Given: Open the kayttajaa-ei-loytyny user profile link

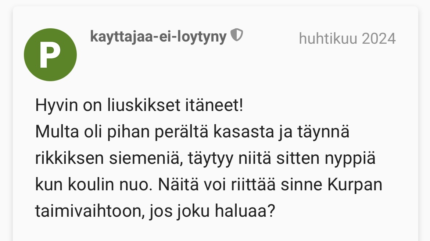Looking at the screenshot, I should 158,37.
